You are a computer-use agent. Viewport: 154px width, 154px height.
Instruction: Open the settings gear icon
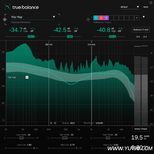click(151, 3)
